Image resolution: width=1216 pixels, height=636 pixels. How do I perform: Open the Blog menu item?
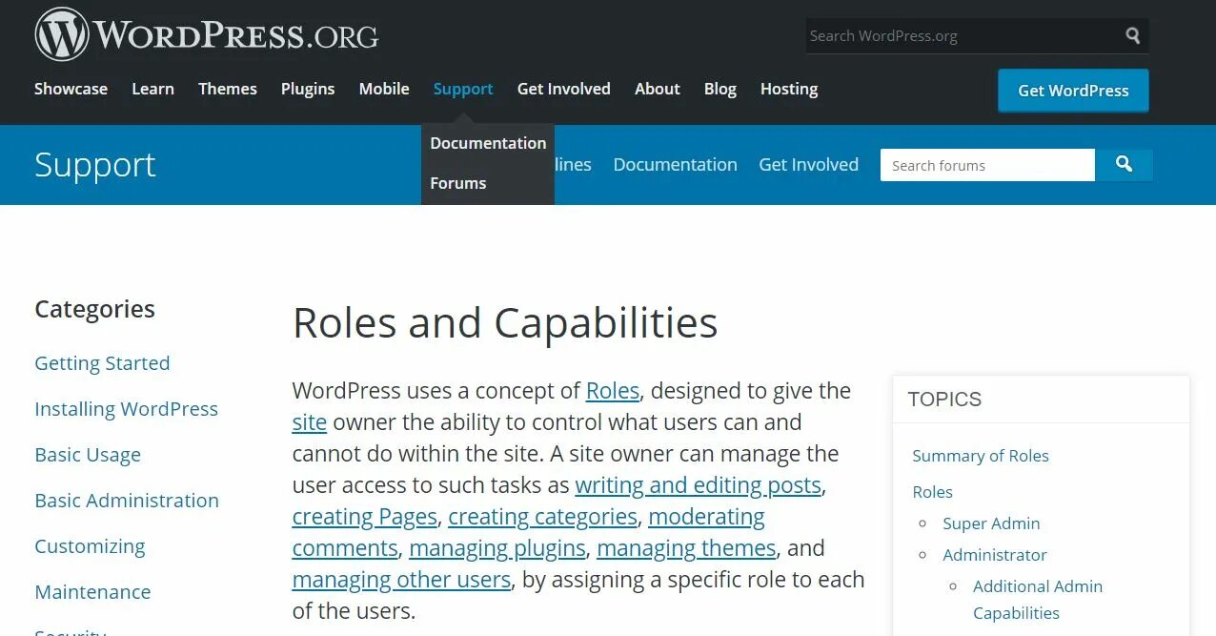[x=720, y=89]
